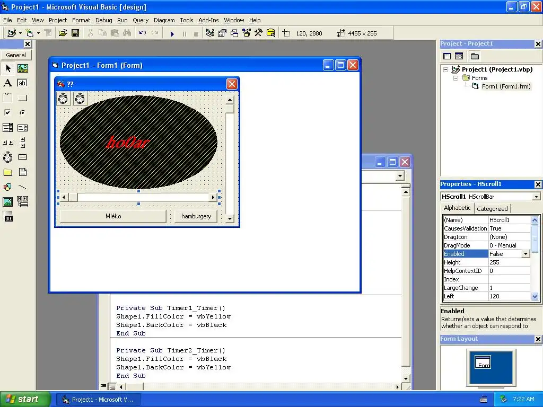Open the Enabled property value dropdown
Screen dimensions: 543x407
[526, 254]
